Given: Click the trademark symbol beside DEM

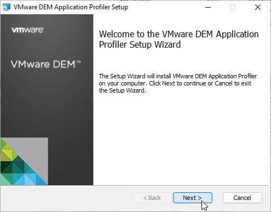Looking at the screenshot, I should (79, 62).
